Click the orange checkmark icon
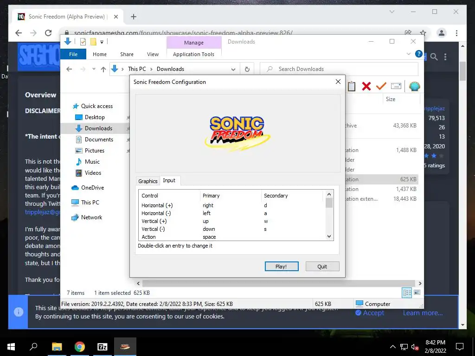 381,86
